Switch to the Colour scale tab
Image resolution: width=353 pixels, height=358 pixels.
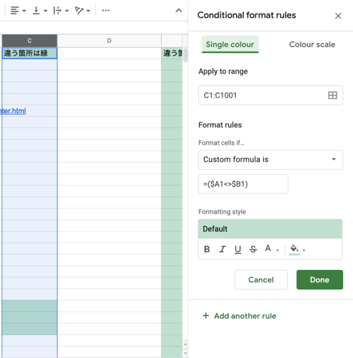pos(312,45)
